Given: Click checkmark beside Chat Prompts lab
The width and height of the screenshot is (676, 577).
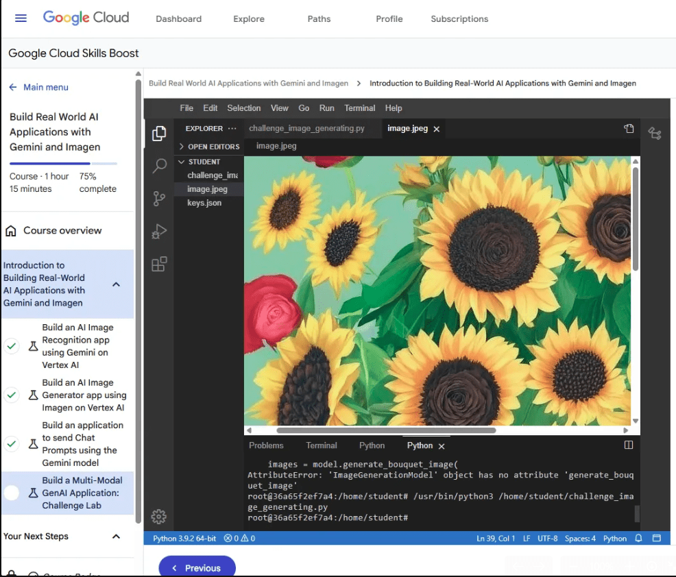Looking at the screenshot, I should tap(12, 444).
